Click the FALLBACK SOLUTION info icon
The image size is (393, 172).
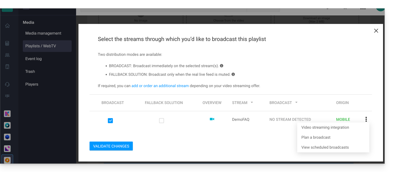[233, 74]
